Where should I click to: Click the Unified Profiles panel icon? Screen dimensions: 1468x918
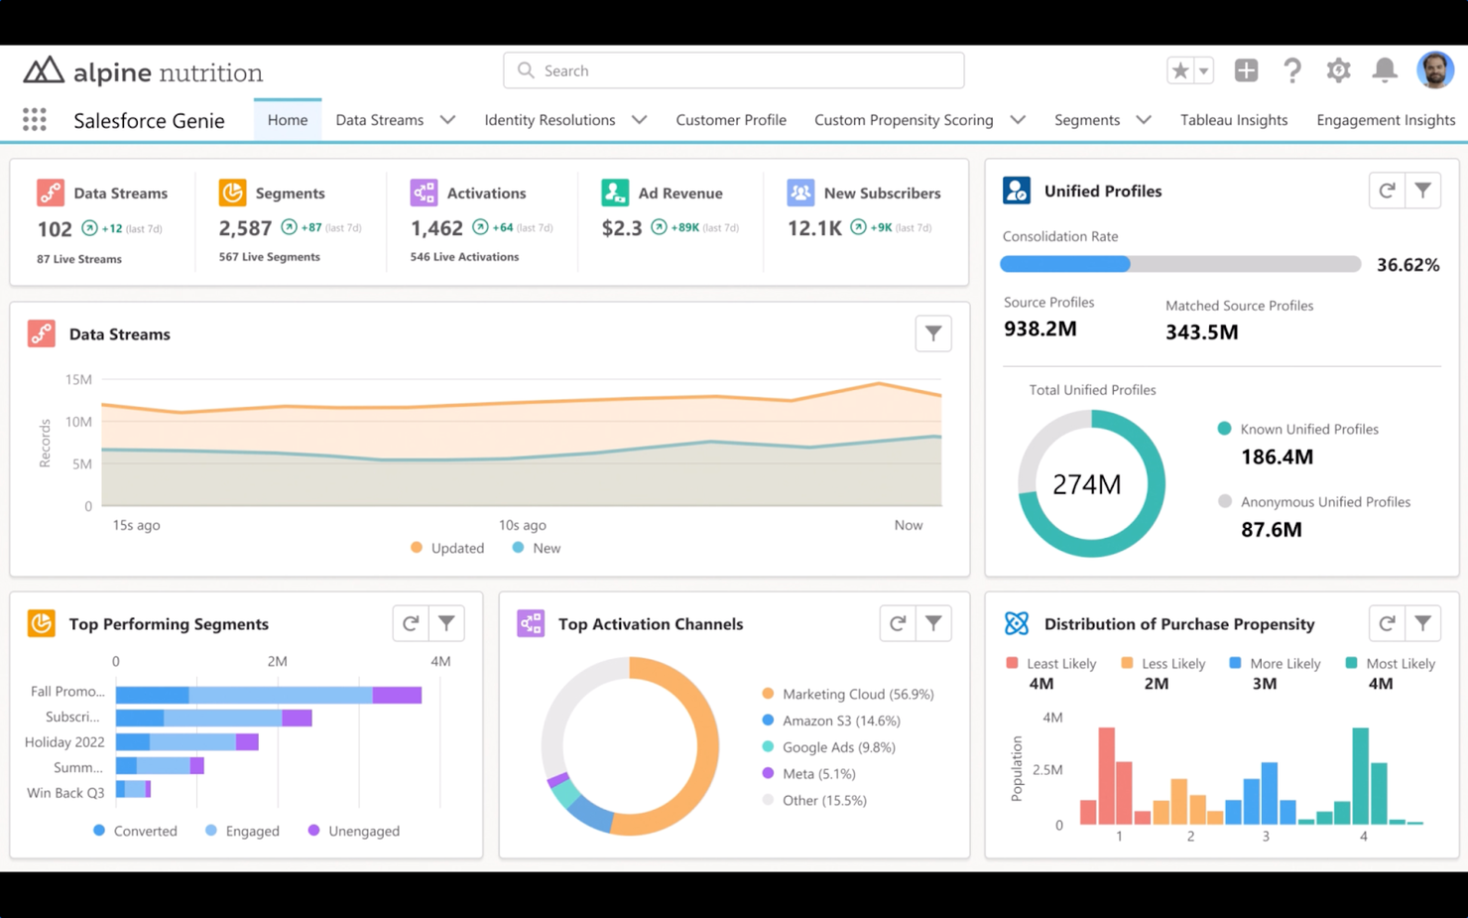pyautogui.click(x=1017, y=190)
